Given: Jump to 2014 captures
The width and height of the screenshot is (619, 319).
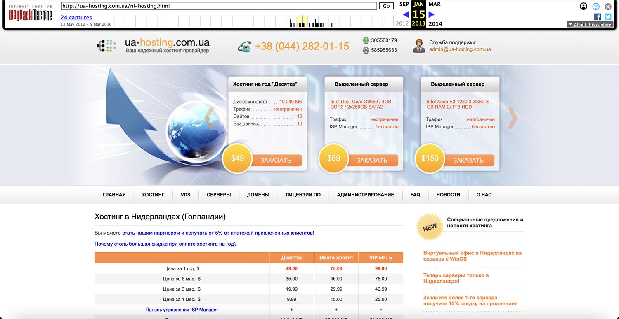Looking at the screenshot, I should coord(435,23).
